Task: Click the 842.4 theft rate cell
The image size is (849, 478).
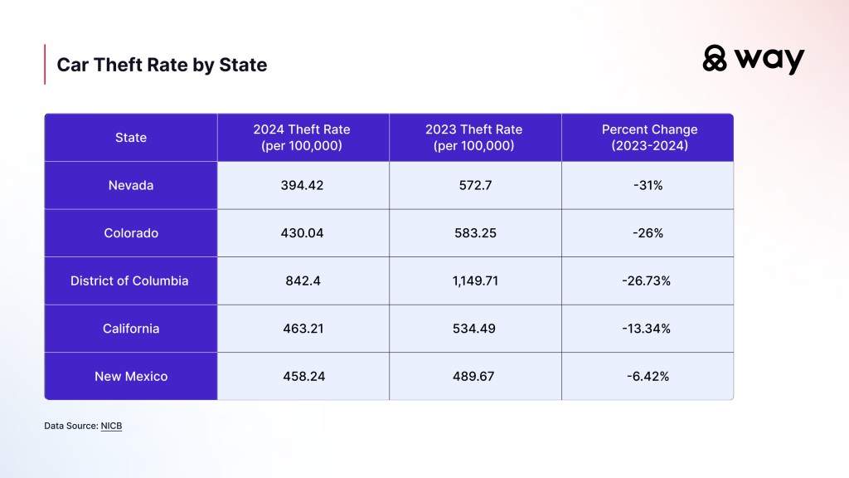Action: click(302, 280)
